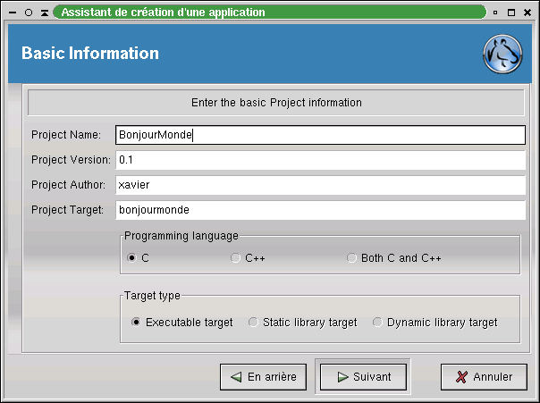This screenshot has height=403, width=540.
Task: Click the Project Name input field
Action: [319, 135]
